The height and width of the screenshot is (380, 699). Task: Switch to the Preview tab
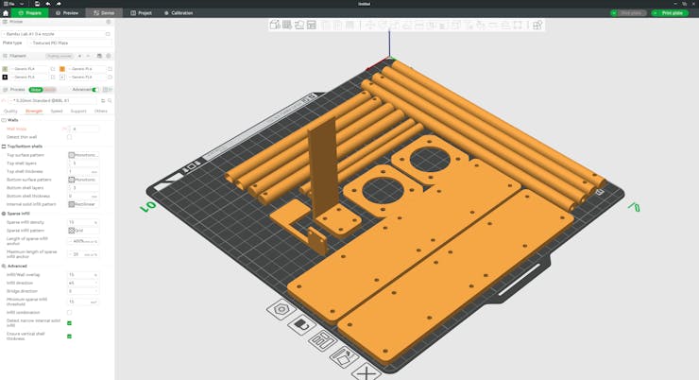[67, 13]
